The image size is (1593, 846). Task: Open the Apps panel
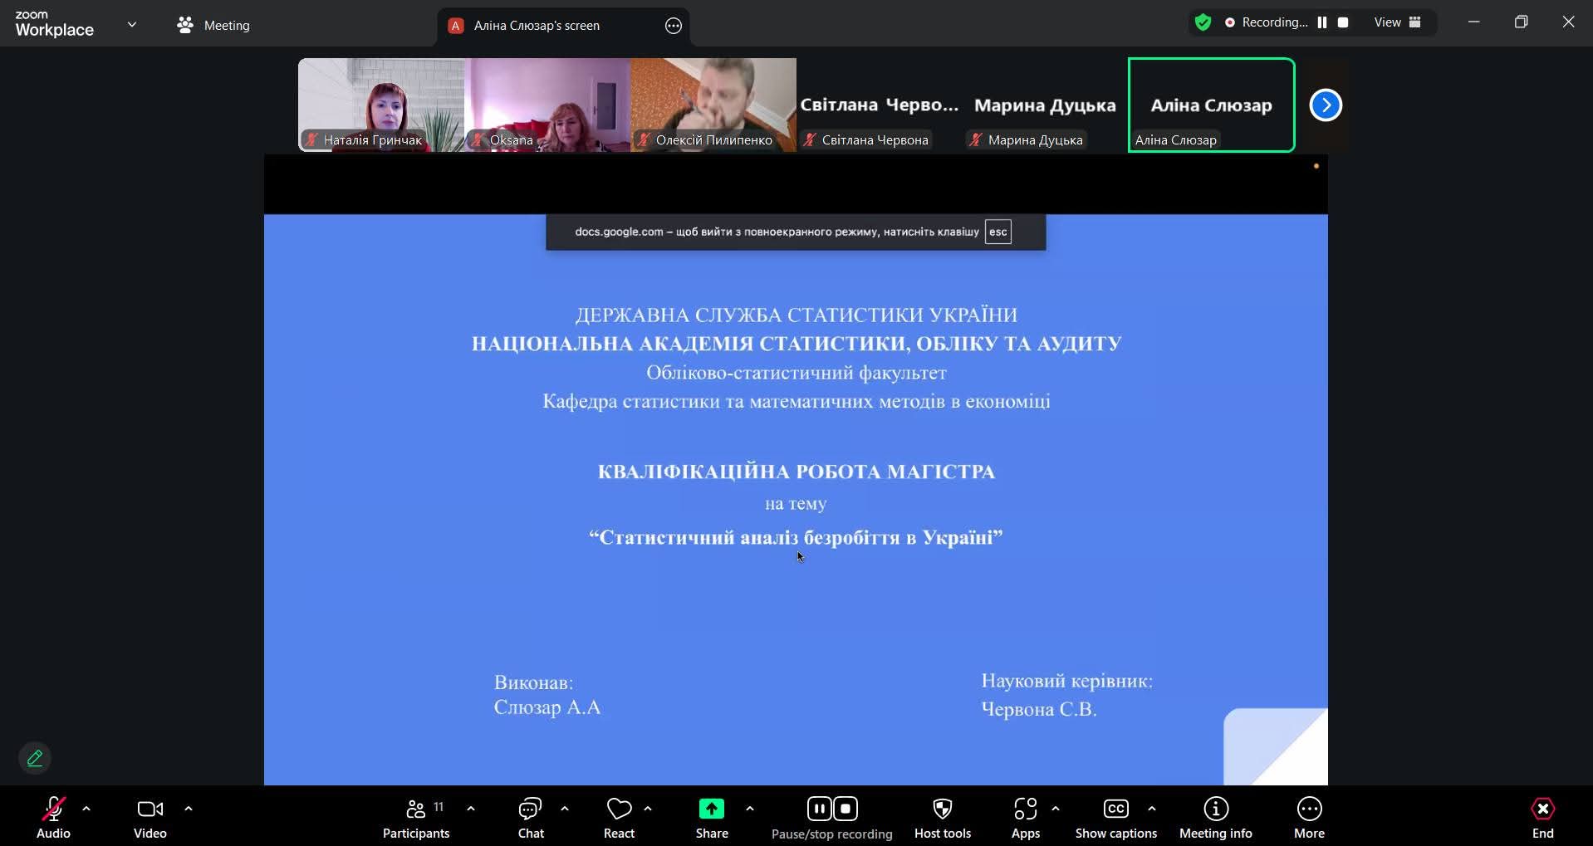pos(1025,818)
